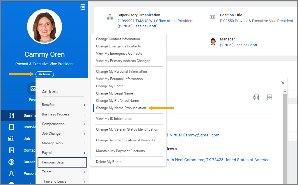
Task: Expand the Compensation submenu arrow
Action: point(84,124)
